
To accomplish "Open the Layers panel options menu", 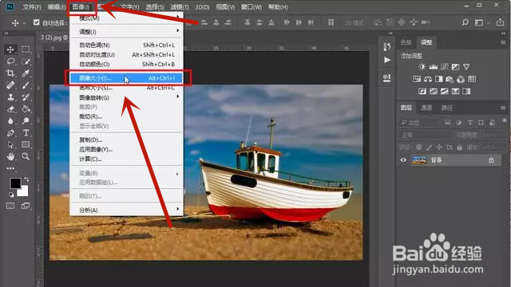I will [503, 108].
